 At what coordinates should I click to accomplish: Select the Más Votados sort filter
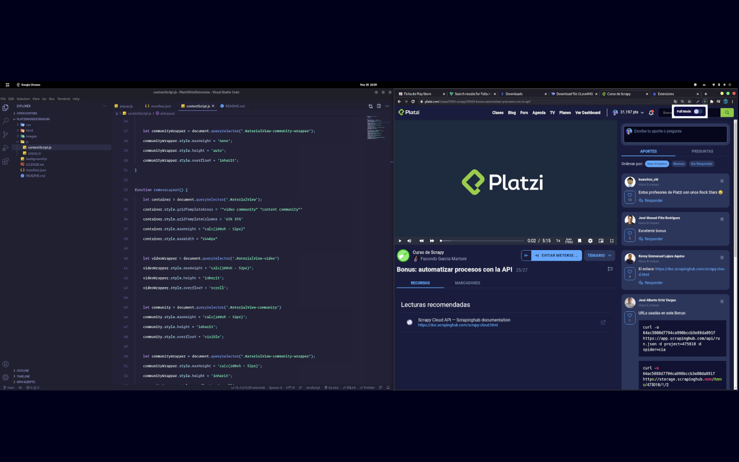(657, 163)
